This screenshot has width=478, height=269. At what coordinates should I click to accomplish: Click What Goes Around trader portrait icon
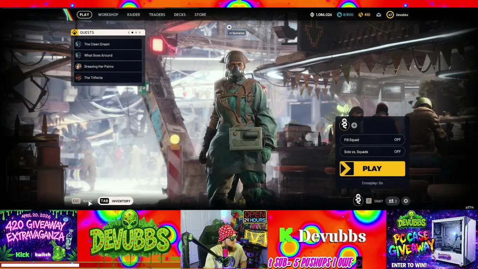click(78, 55)
